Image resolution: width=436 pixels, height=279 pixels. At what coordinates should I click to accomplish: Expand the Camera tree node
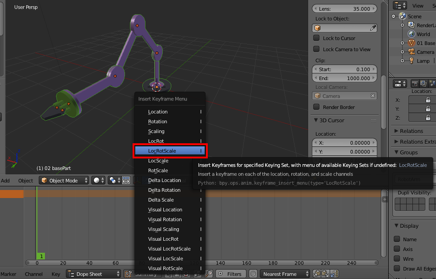[x=402, y=52]
